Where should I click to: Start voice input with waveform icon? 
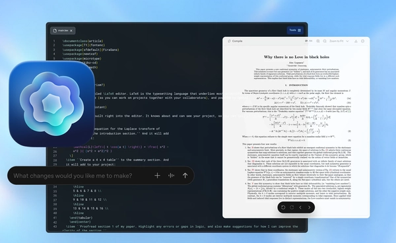[171, 176]
